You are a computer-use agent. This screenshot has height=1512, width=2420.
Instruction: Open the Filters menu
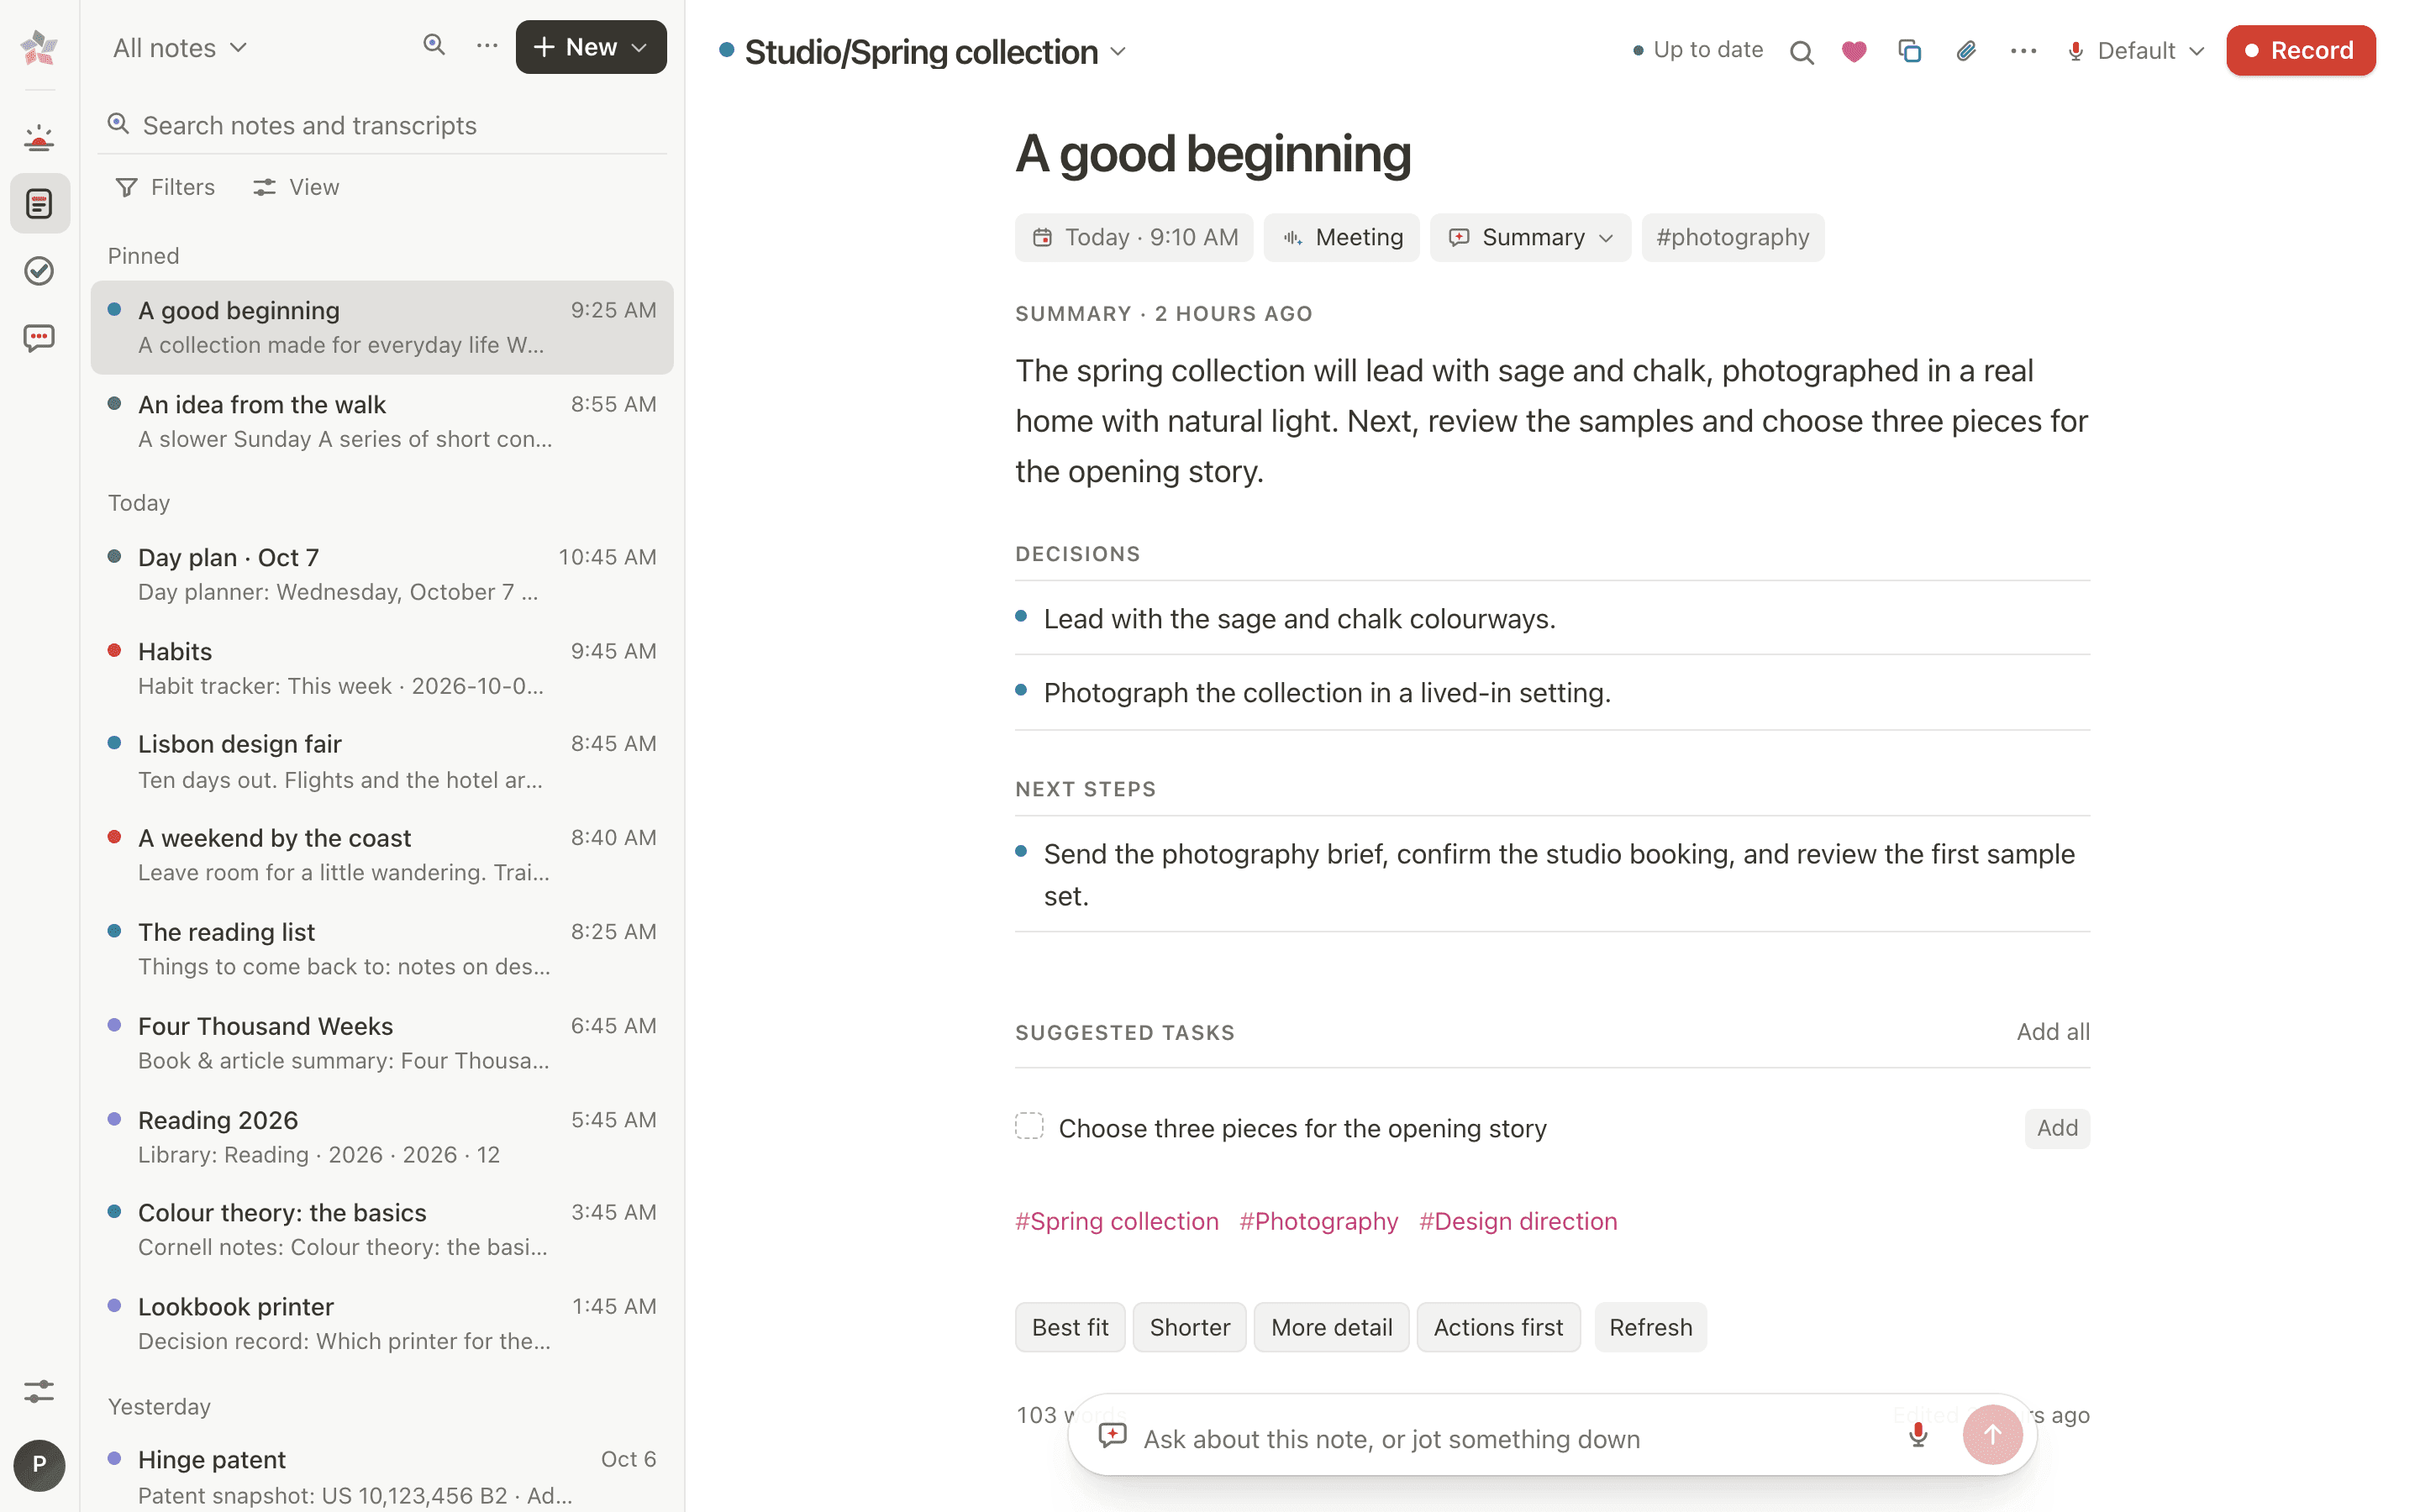[x=165, y=187]
